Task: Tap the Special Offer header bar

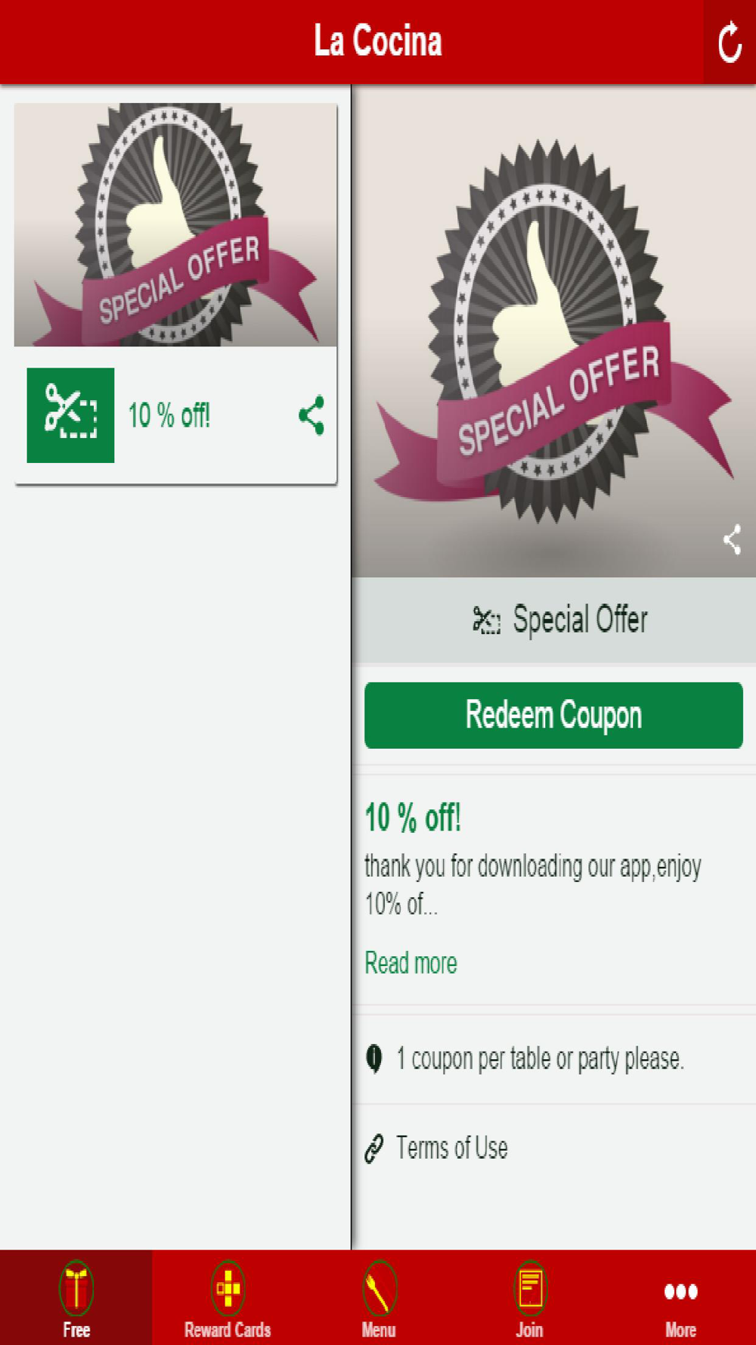Action: coord(553,620)
